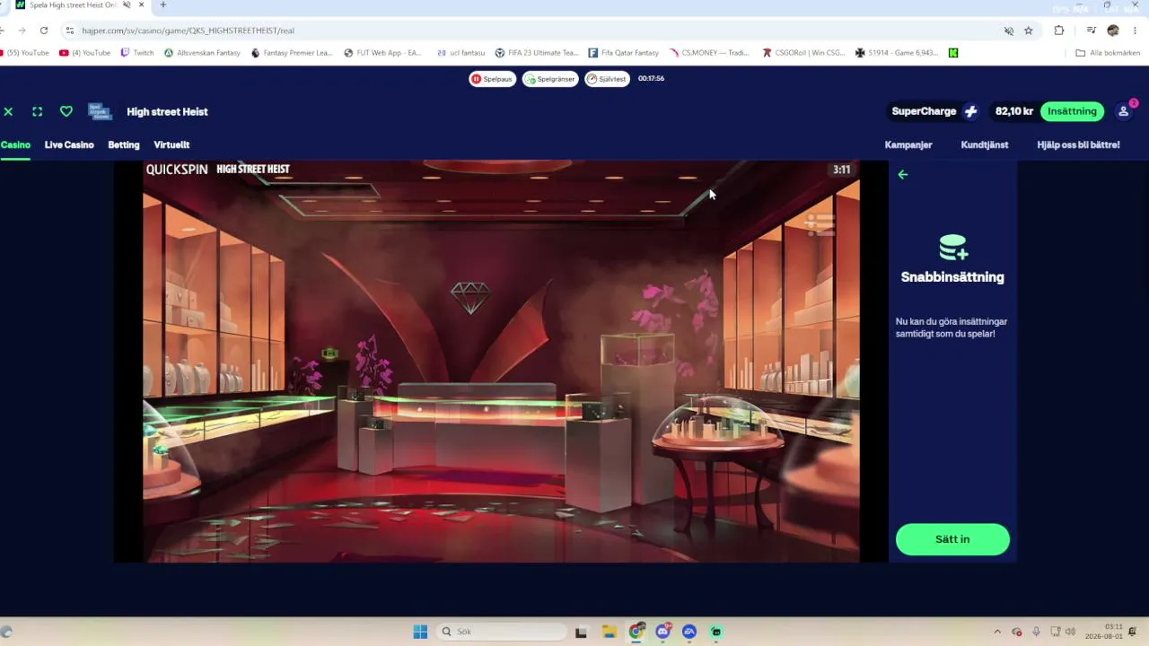Viewport: 1149px width, 646px height.
Task: Click the green Insättning deposit button
Action: (1072, 111)
